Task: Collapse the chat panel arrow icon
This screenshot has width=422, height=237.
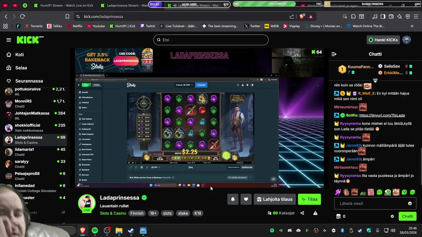Action: pos(334,54)
